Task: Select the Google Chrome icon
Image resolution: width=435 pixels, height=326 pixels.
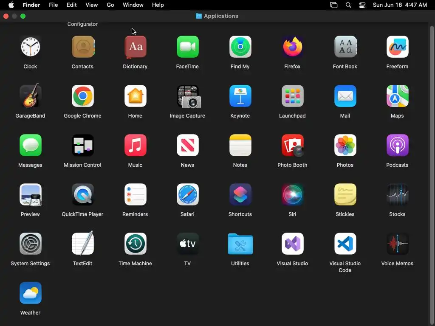Action: pos(83,96)
